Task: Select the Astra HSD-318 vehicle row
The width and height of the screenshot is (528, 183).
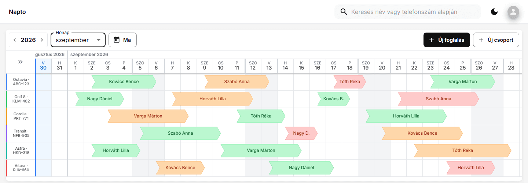Action: pos(21,150)
